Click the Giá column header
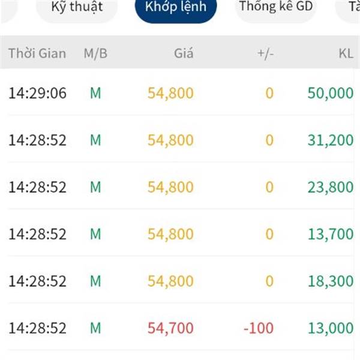The width and height of the screenshot is (360, 360). click(x=184, y=53)
